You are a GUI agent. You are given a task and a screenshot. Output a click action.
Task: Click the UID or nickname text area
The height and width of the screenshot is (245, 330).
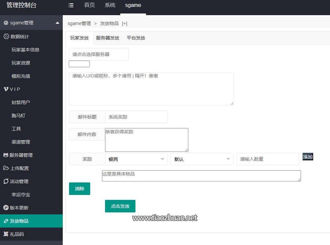[151, 89]
